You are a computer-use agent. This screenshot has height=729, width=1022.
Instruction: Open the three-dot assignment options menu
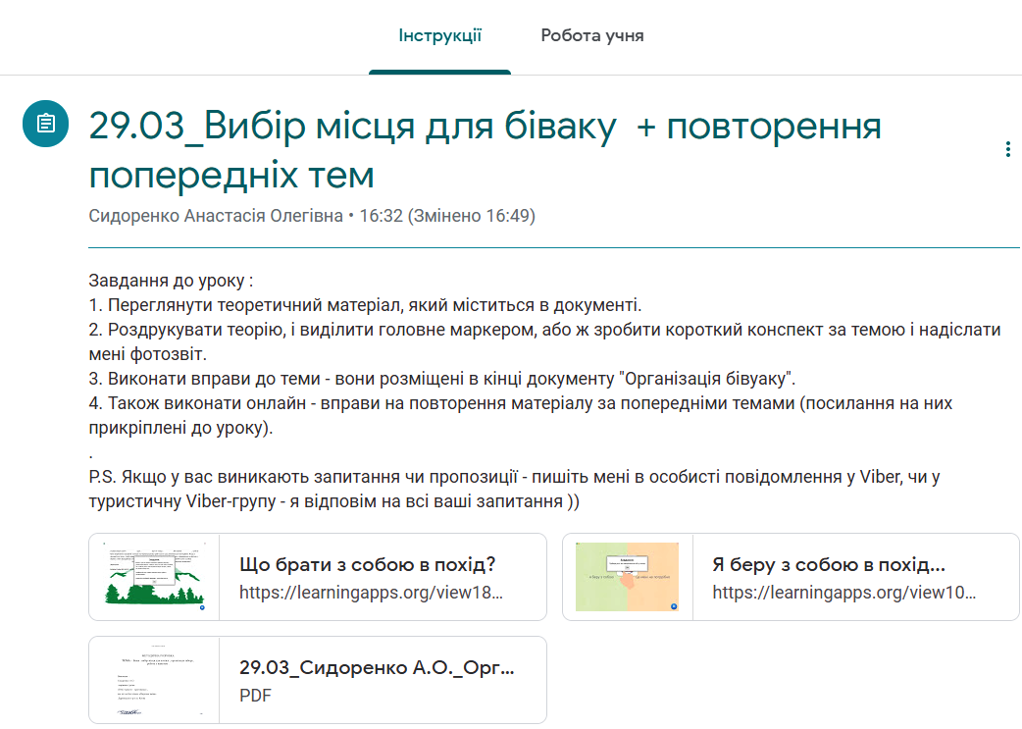(x=1007, y=149)
